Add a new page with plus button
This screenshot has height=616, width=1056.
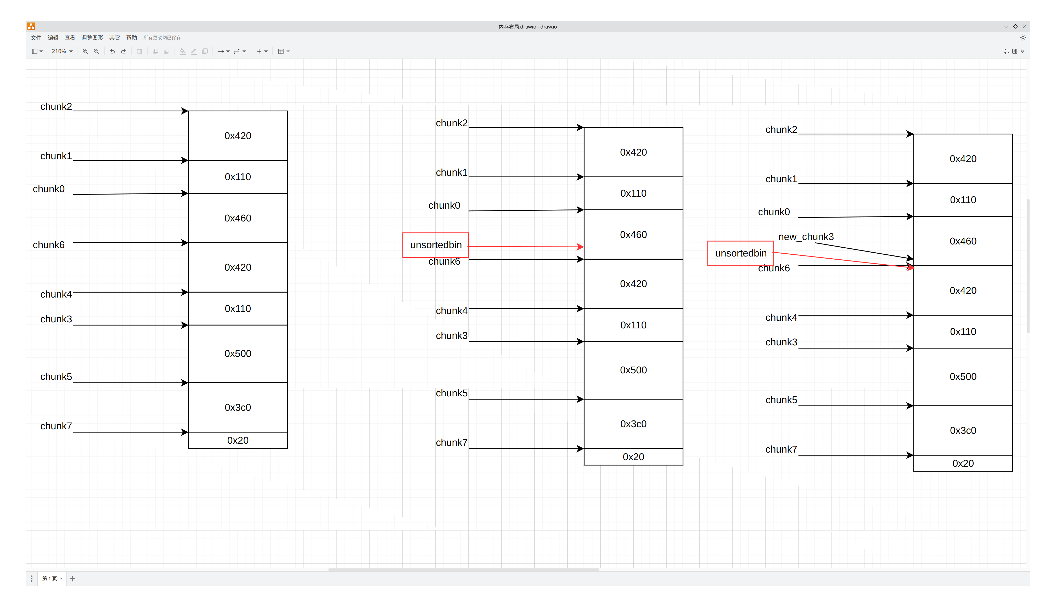[72, 578]
